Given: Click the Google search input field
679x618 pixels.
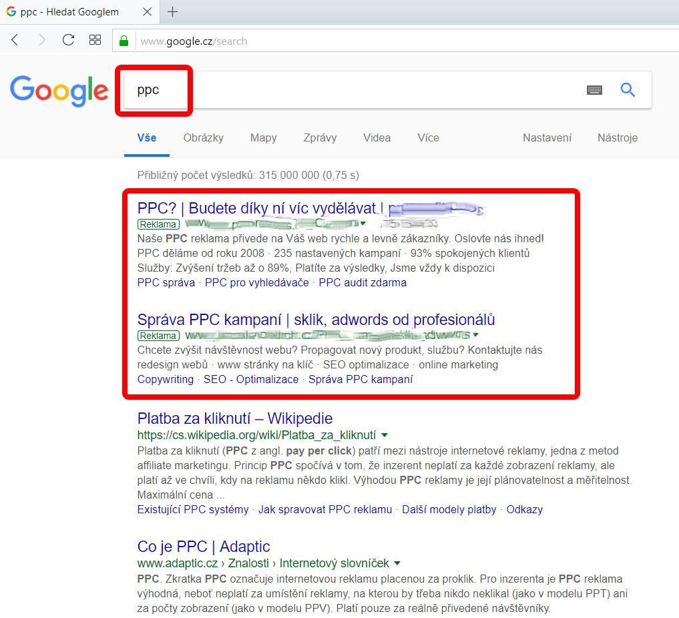Looking at the screenshot, I should click(387, 89).
